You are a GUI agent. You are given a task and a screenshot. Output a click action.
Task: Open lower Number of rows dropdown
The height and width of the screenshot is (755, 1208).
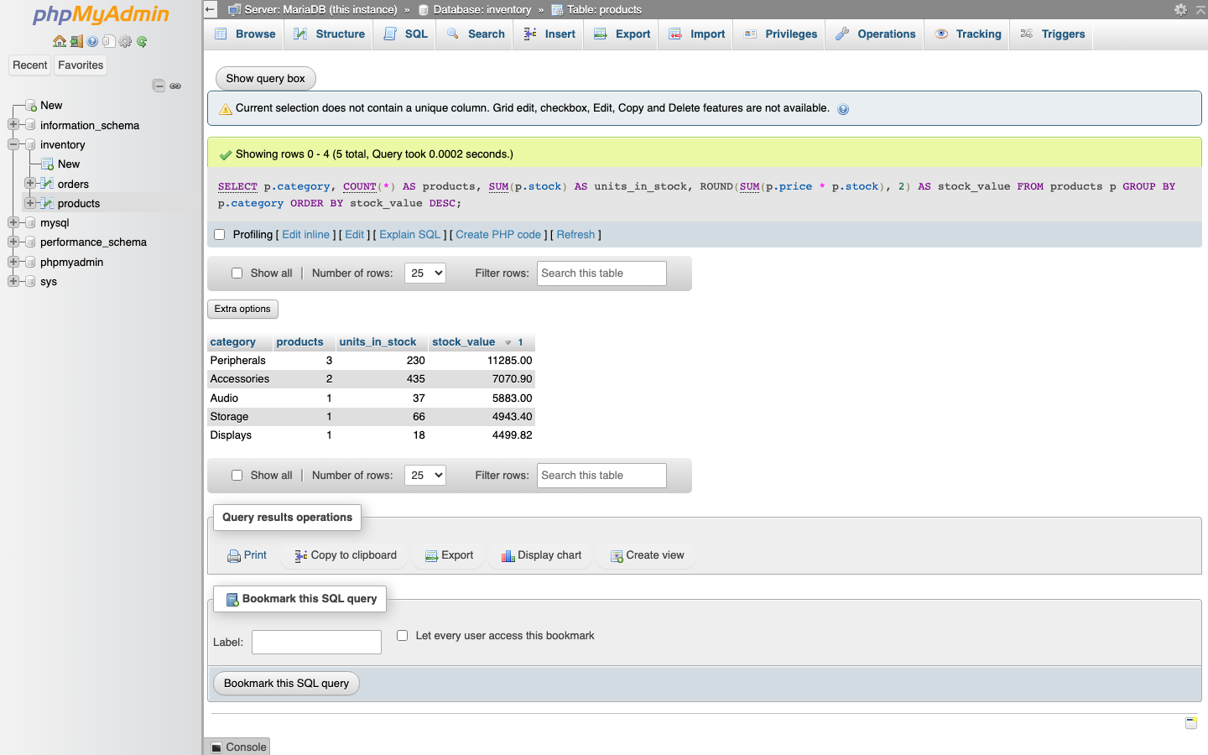click(425, 476)
